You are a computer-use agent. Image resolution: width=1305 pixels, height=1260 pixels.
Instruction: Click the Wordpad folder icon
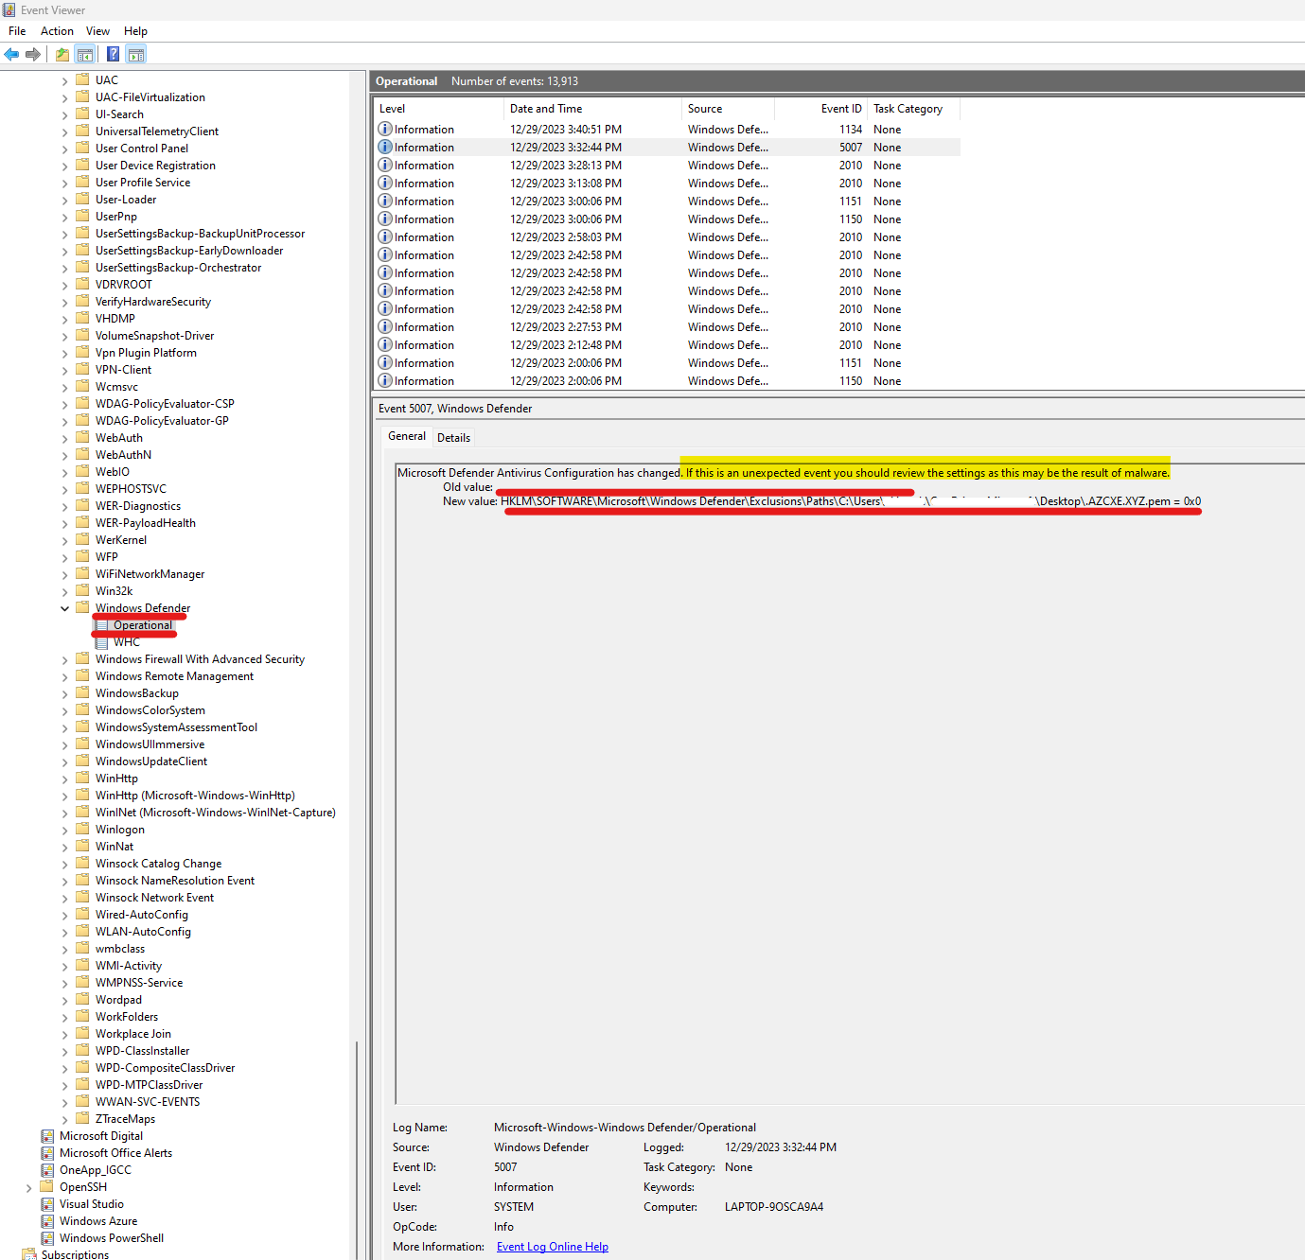click(83, 999)
